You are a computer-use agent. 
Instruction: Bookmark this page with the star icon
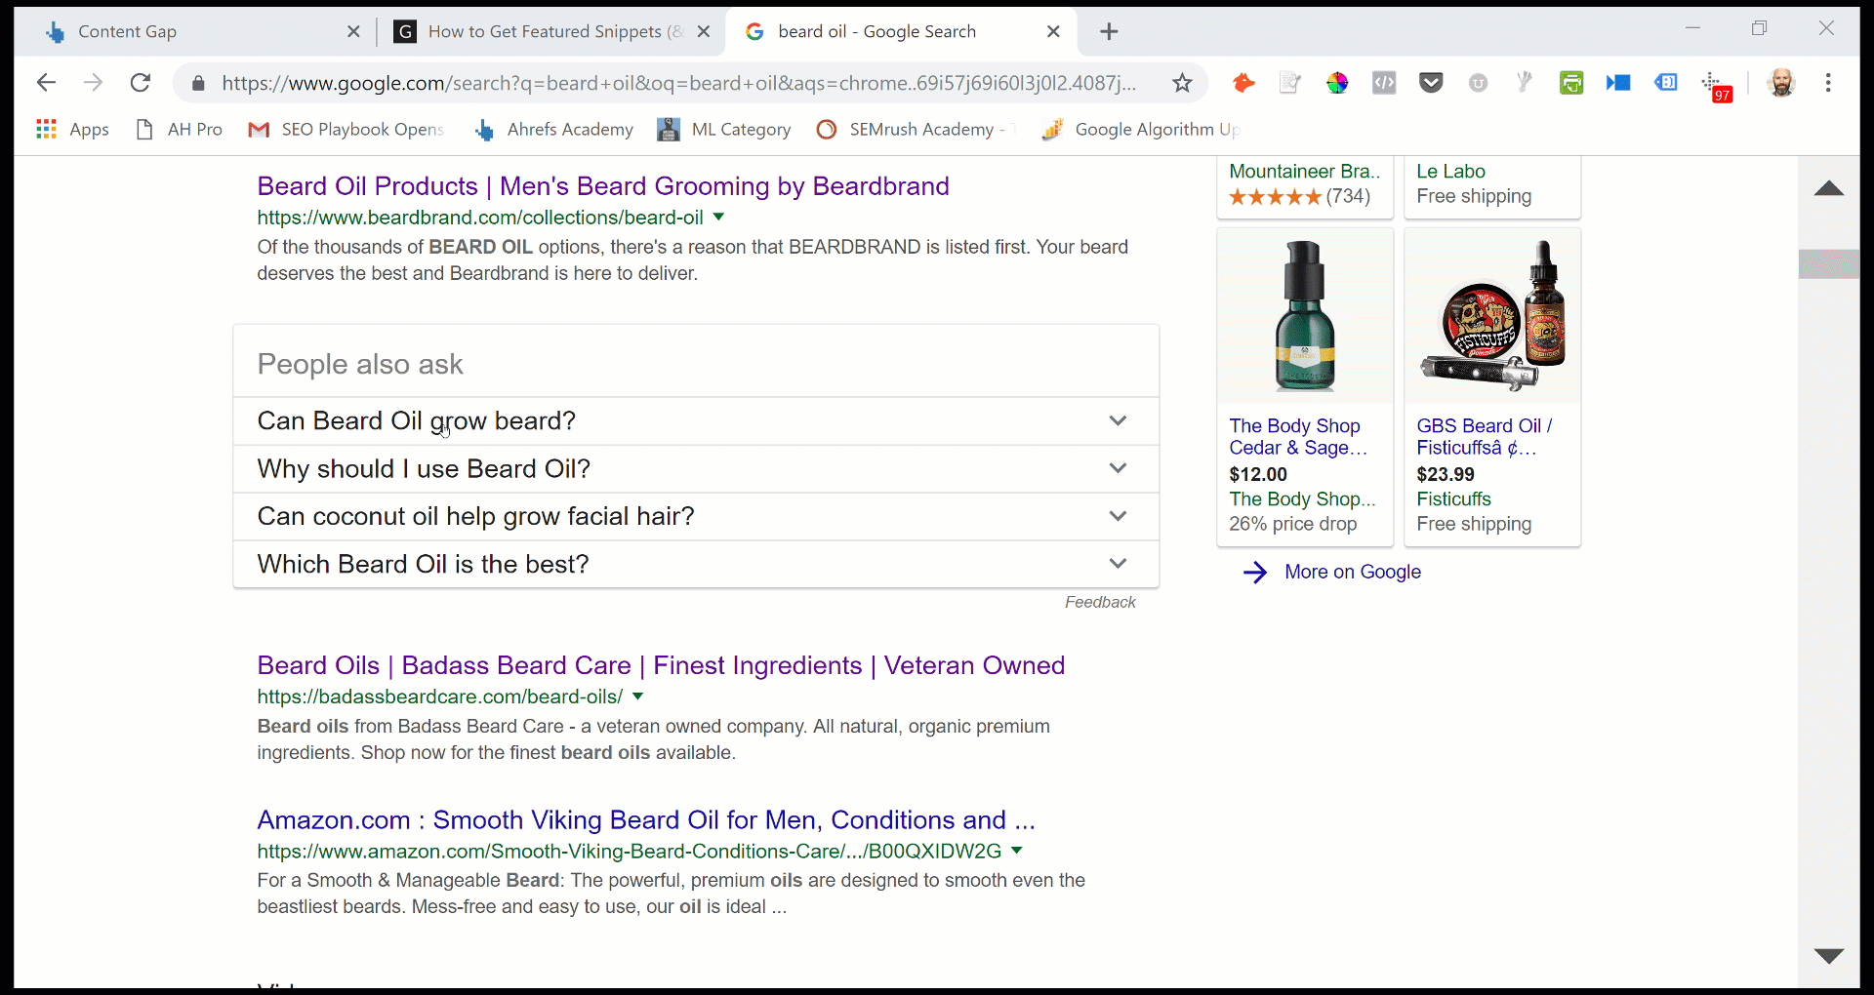coord(1182,83)
